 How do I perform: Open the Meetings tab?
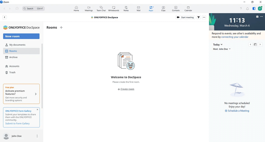tap(89, 9)
